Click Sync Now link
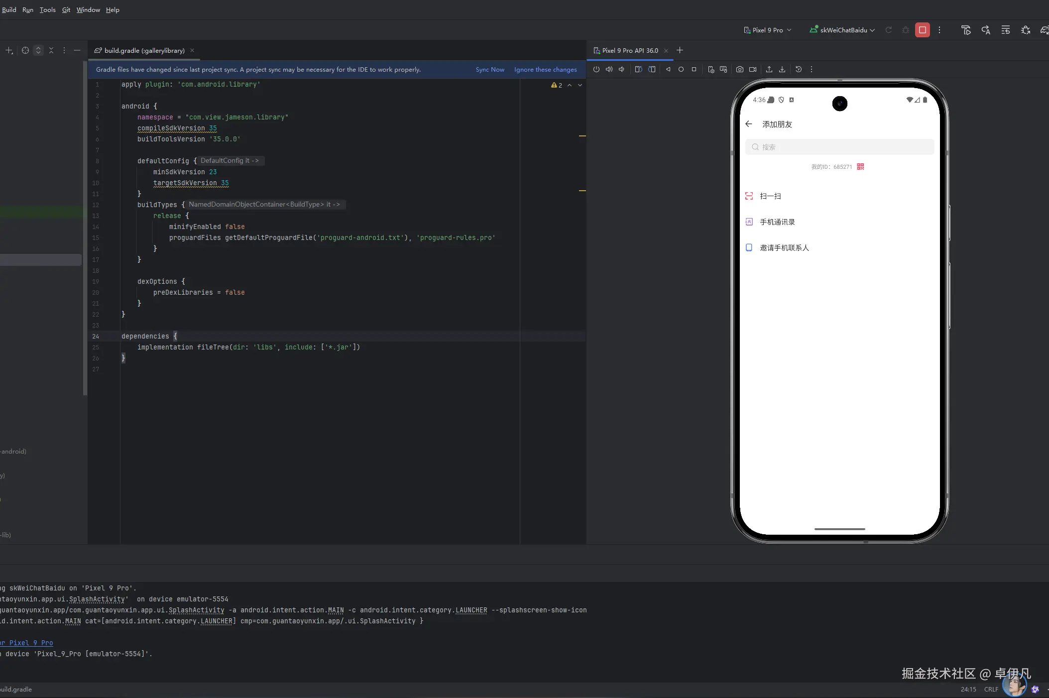The height and width of the screenshot is (698, 1049). pos(490,70)
